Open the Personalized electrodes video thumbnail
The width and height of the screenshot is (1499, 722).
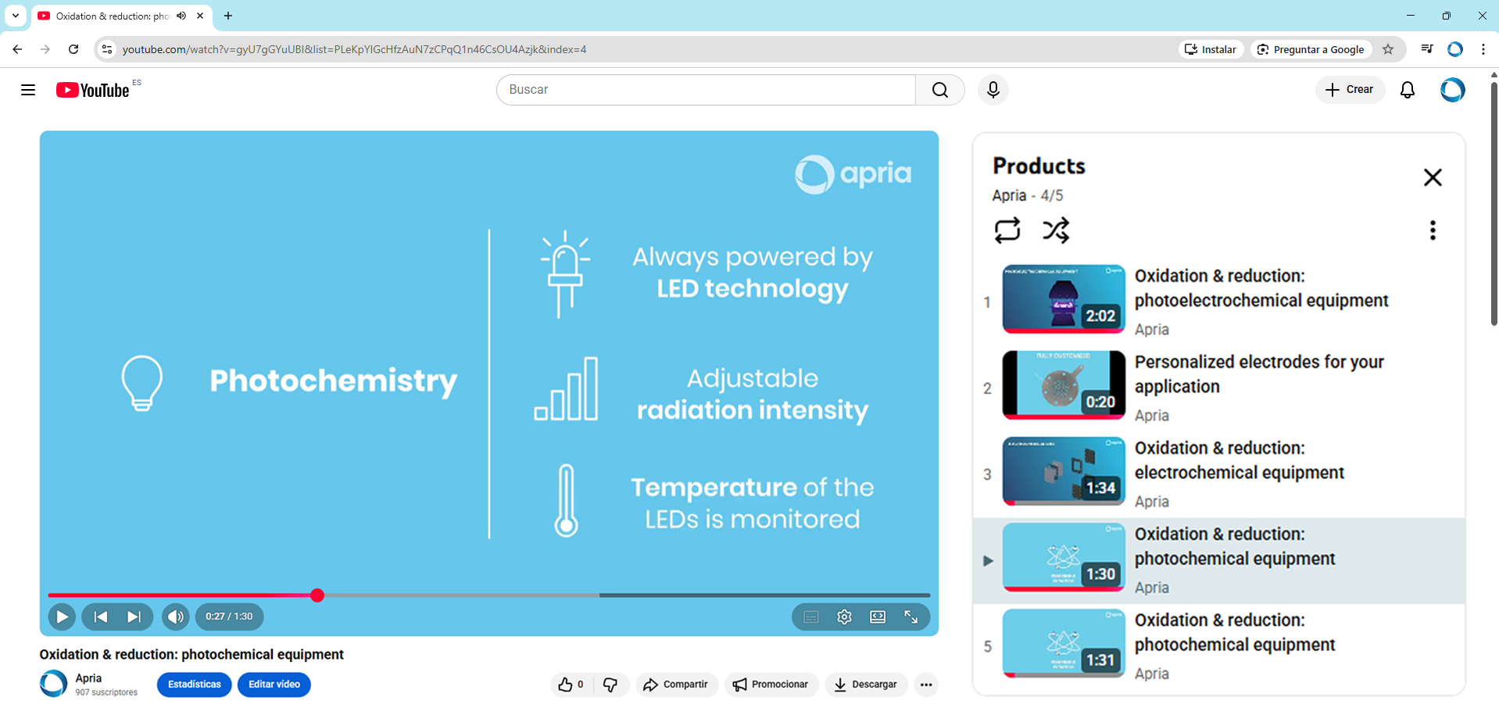(1063, 384)
